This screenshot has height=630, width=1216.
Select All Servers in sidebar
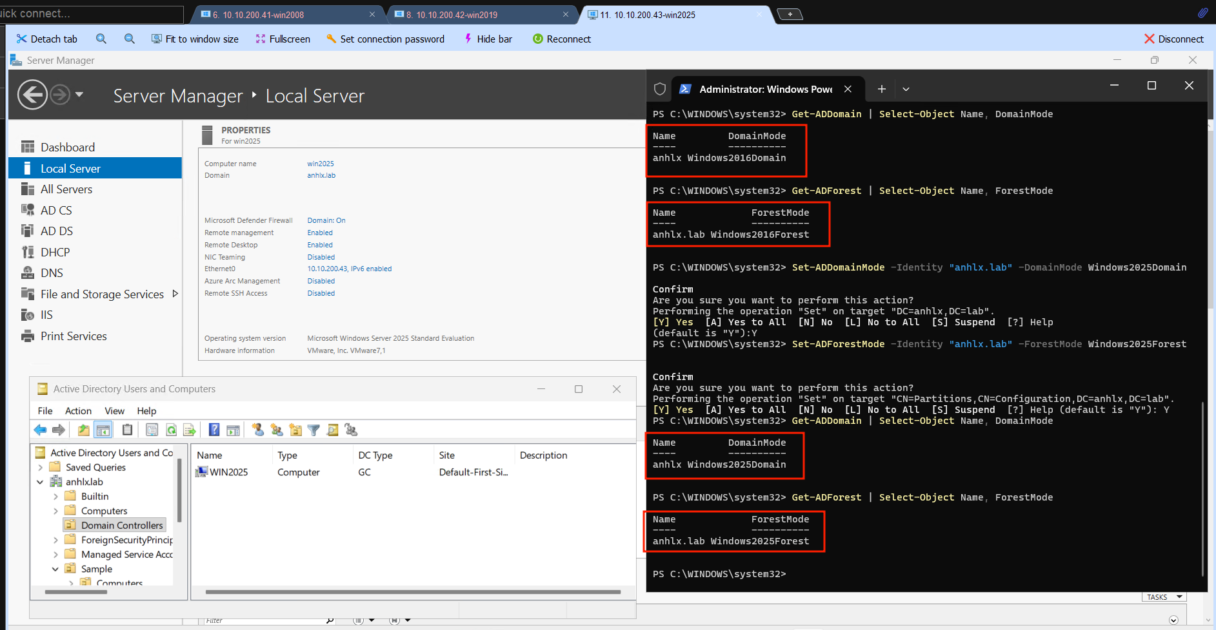66,189
